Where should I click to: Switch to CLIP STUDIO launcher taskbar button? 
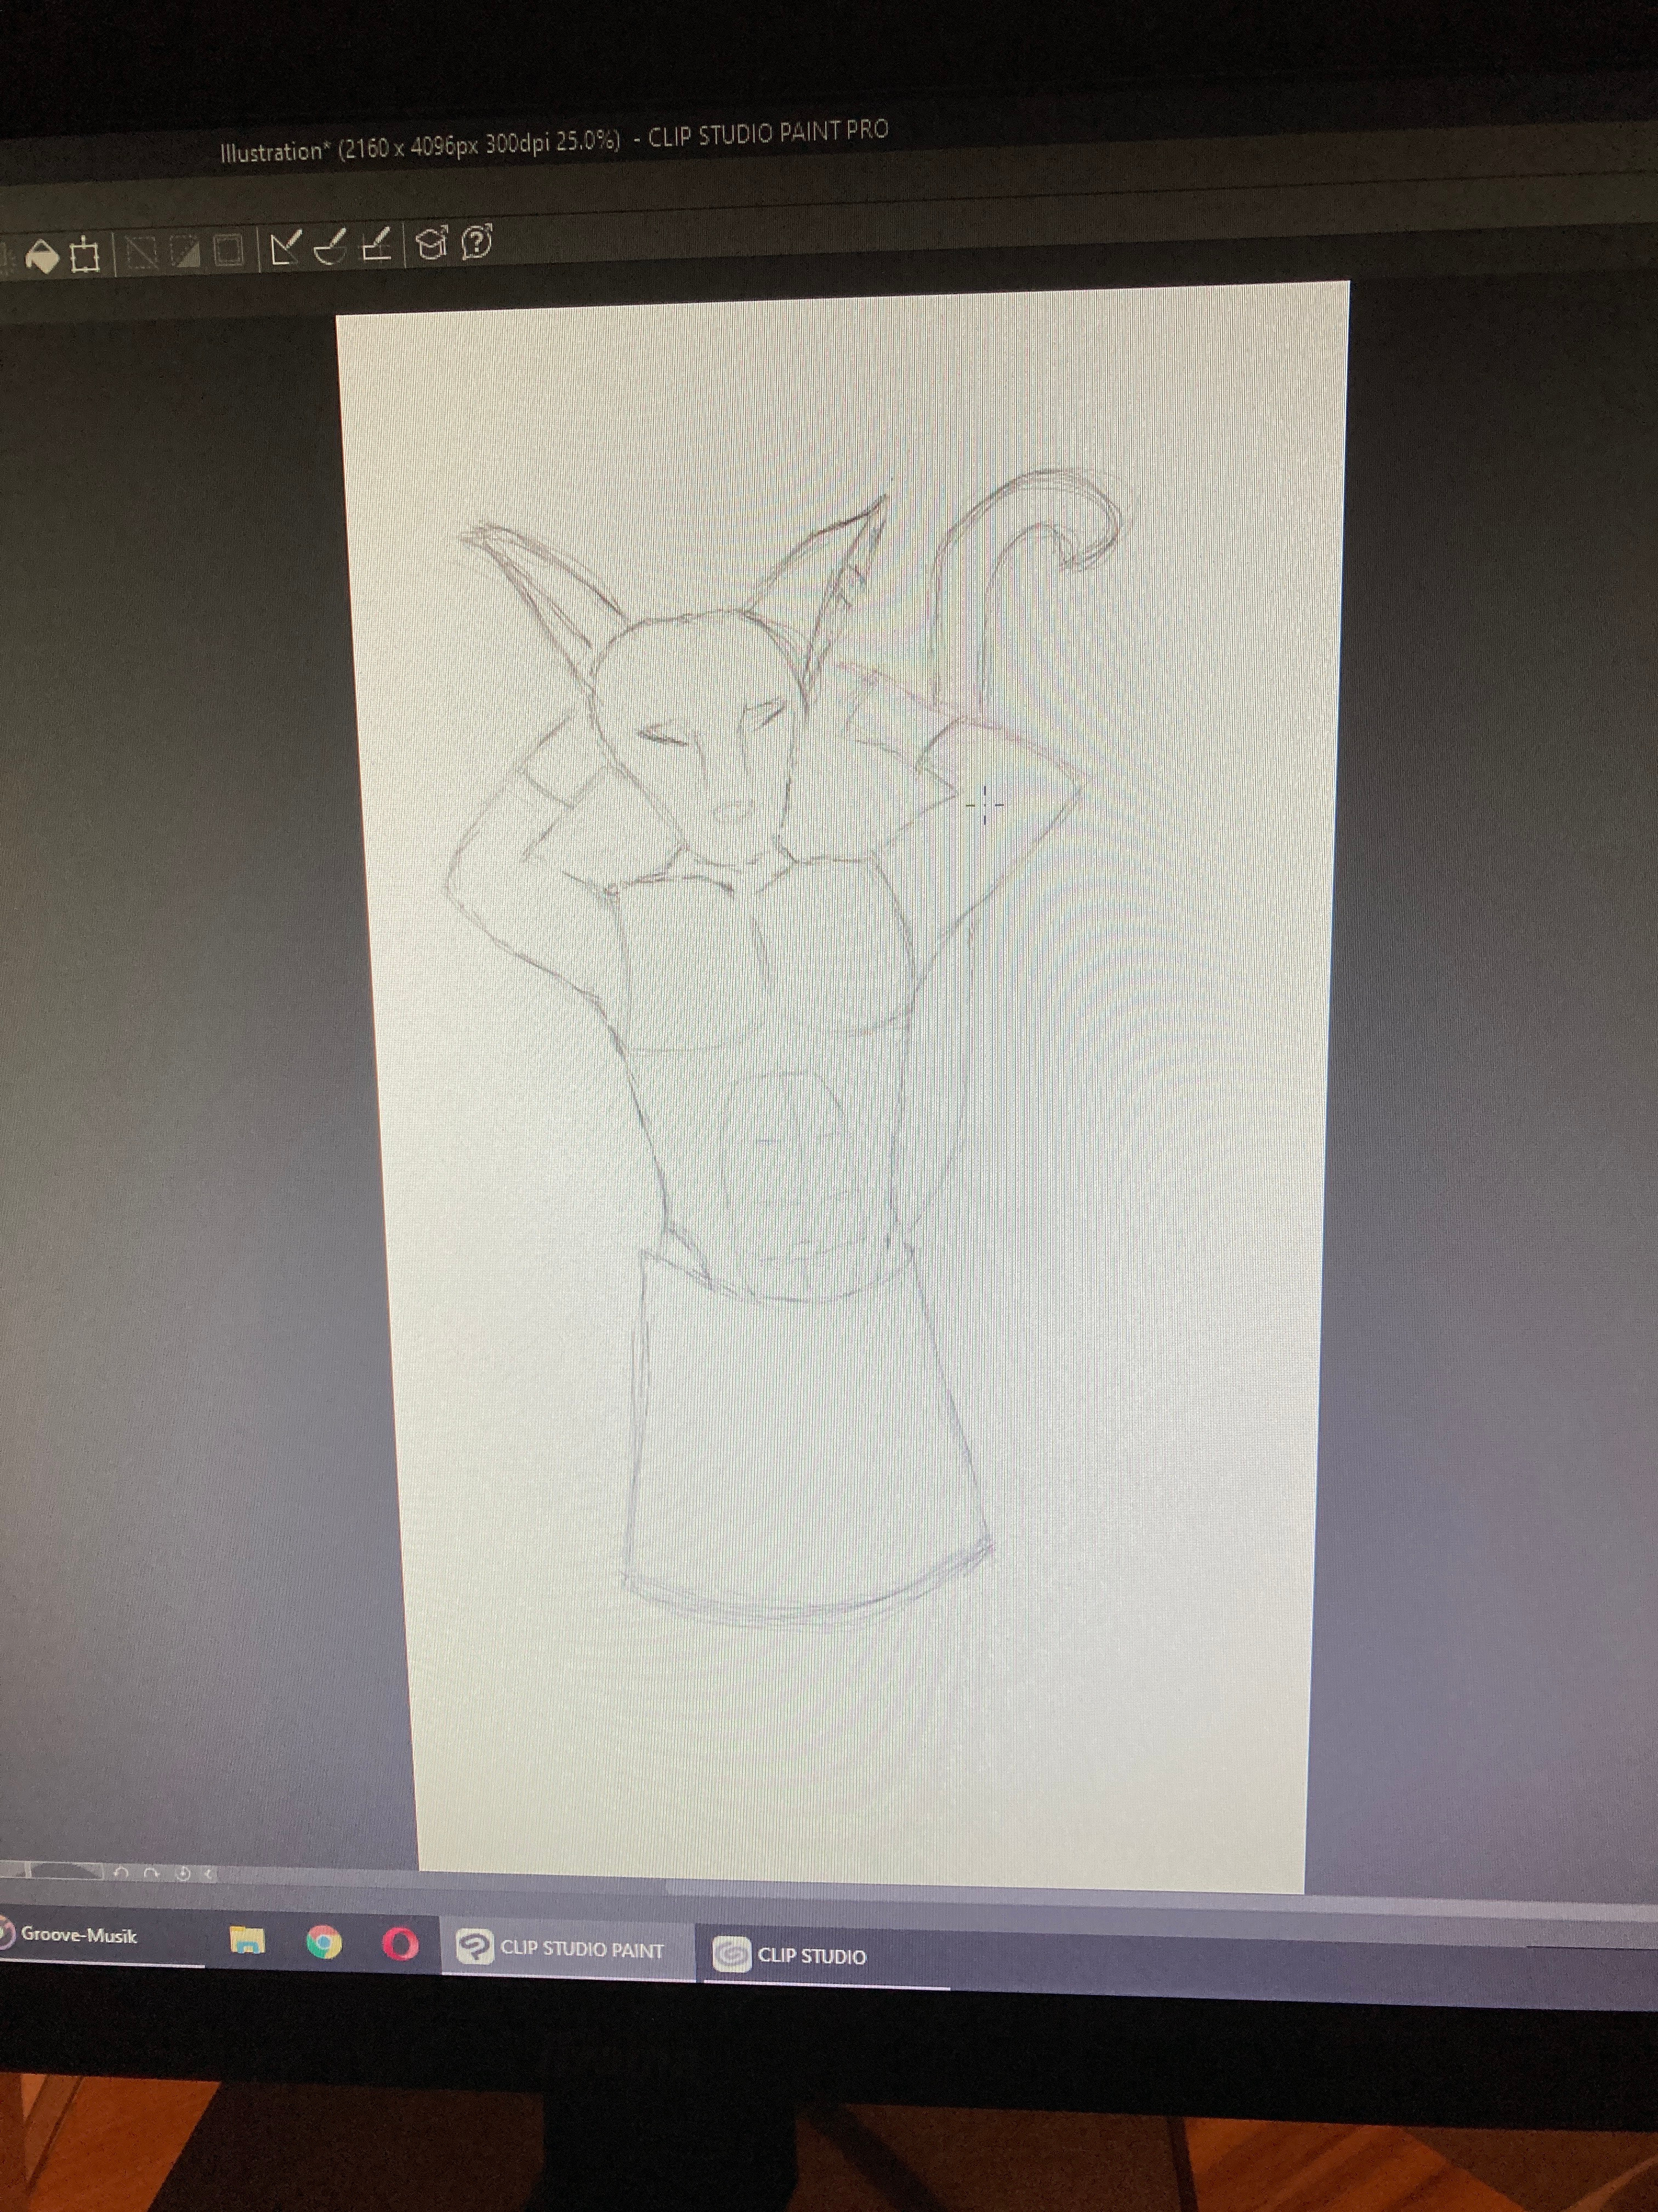(826, 1955)
